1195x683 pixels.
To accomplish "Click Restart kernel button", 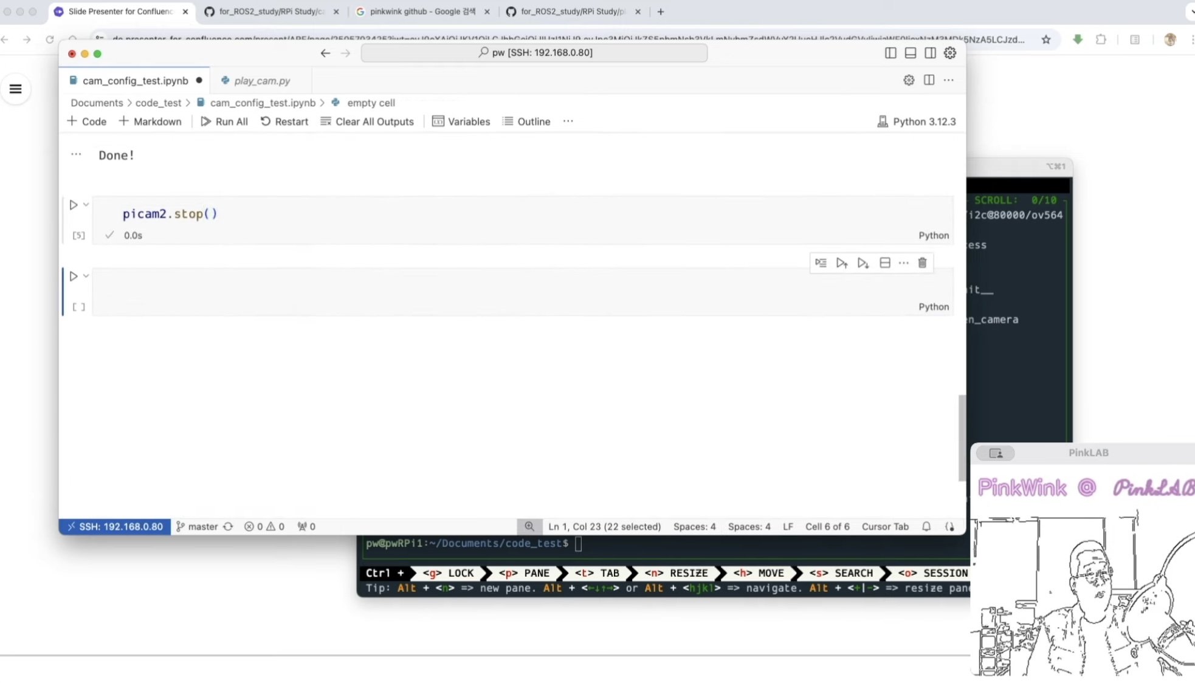I will tap(284, 122).
